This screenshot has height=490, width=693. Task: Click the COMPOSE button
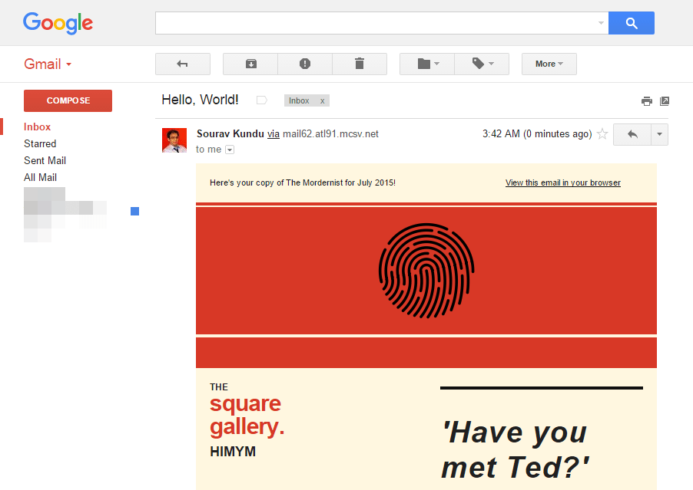pos(68,100)
